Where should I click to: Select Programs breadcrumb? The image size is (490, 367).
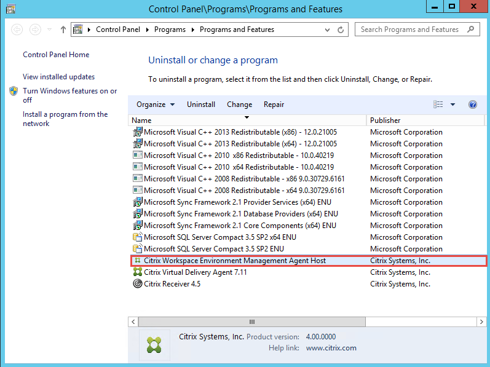click(170, 30)
